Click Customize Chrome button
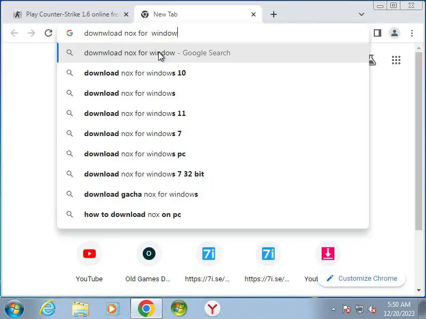This screenshot has width=426, height=319. click(362, 278)
